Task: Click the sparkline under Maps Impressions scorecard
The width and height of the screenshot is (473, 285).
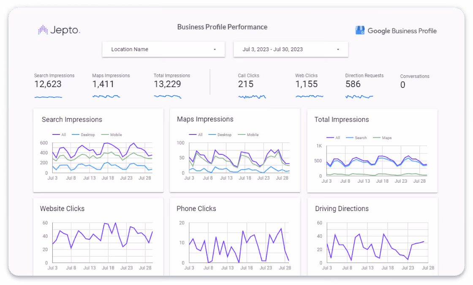Action: coord(106,96)
